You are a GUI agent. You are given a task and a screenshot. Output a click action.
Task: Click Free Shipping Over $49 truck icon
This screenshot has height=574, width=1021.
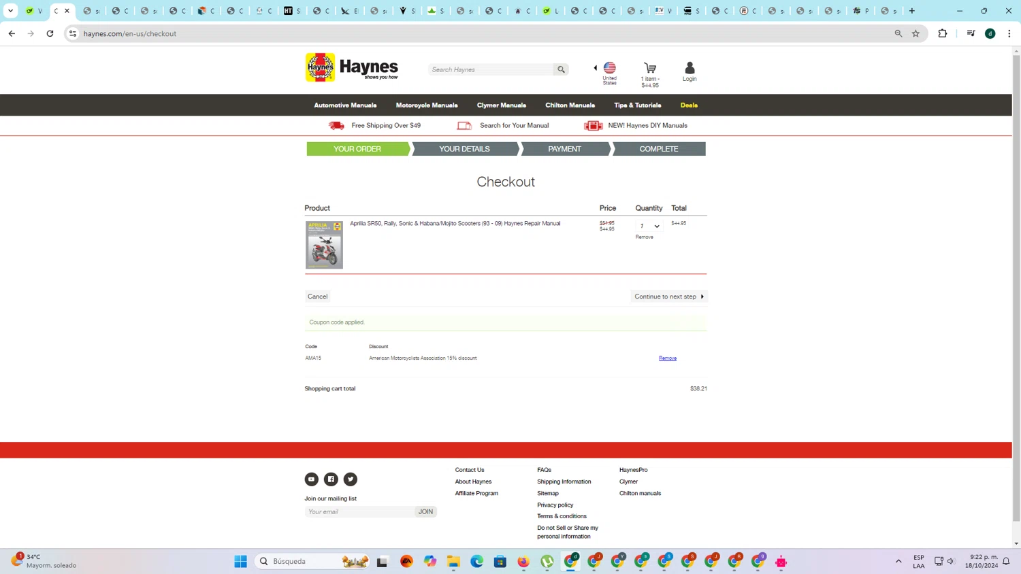point(336,126)
